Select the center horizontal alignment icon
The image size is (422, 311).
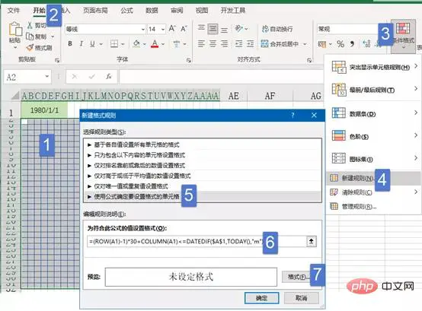click(x=213, y=43)
